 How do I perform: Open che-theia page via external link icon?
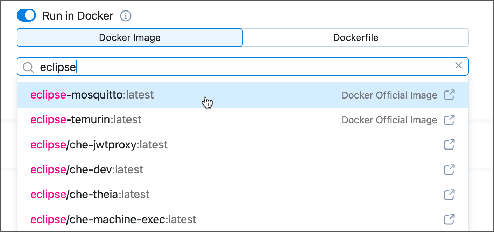pos(449,194)
